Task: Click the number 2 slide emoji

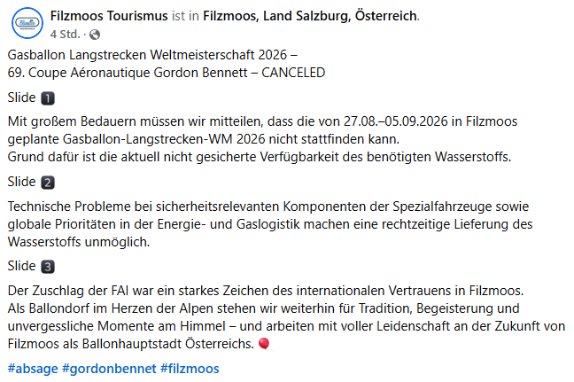Action: click(48, 183)
